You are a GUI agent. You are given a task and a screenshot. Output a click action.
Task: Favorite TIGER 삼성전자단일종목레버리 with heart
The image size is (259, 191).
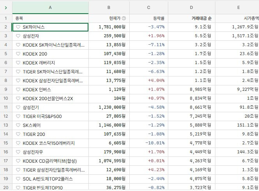point(18,170)
